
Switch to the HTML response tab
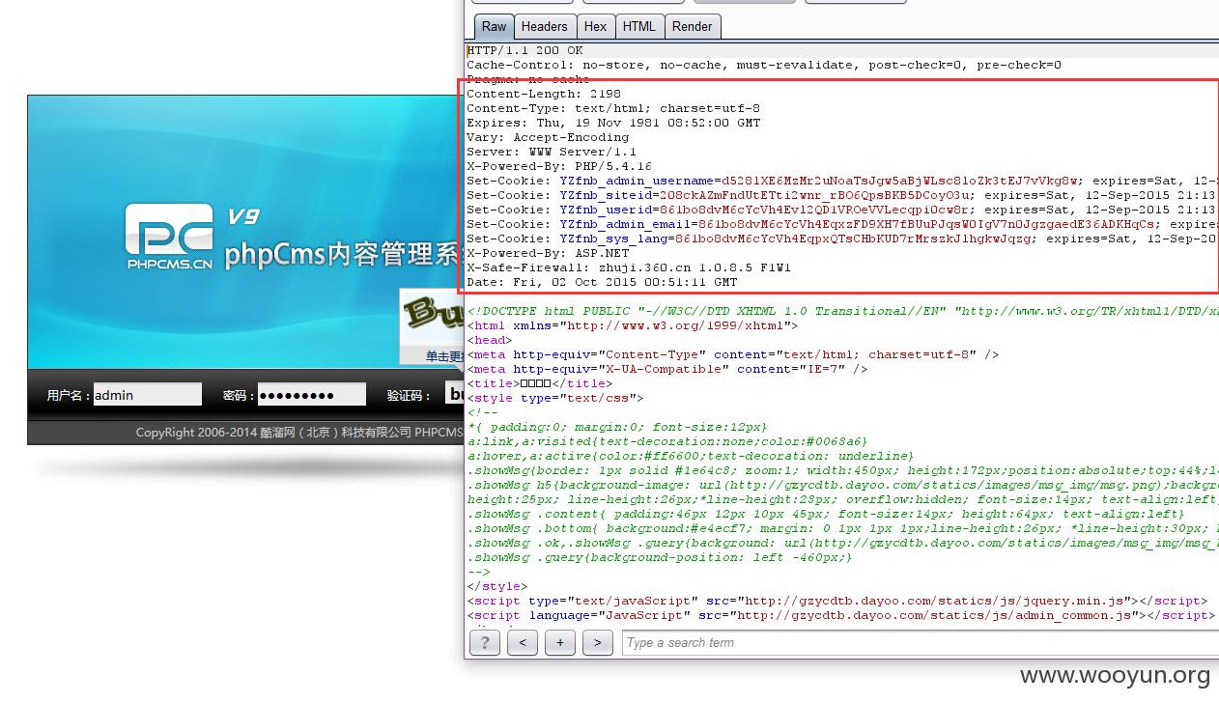(638, 26)
